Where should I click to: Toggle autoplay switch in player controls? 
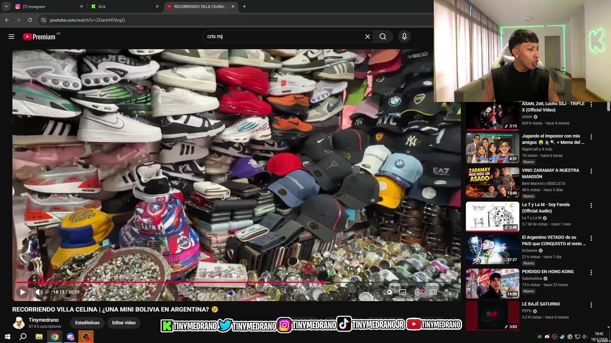click(389, 292)
